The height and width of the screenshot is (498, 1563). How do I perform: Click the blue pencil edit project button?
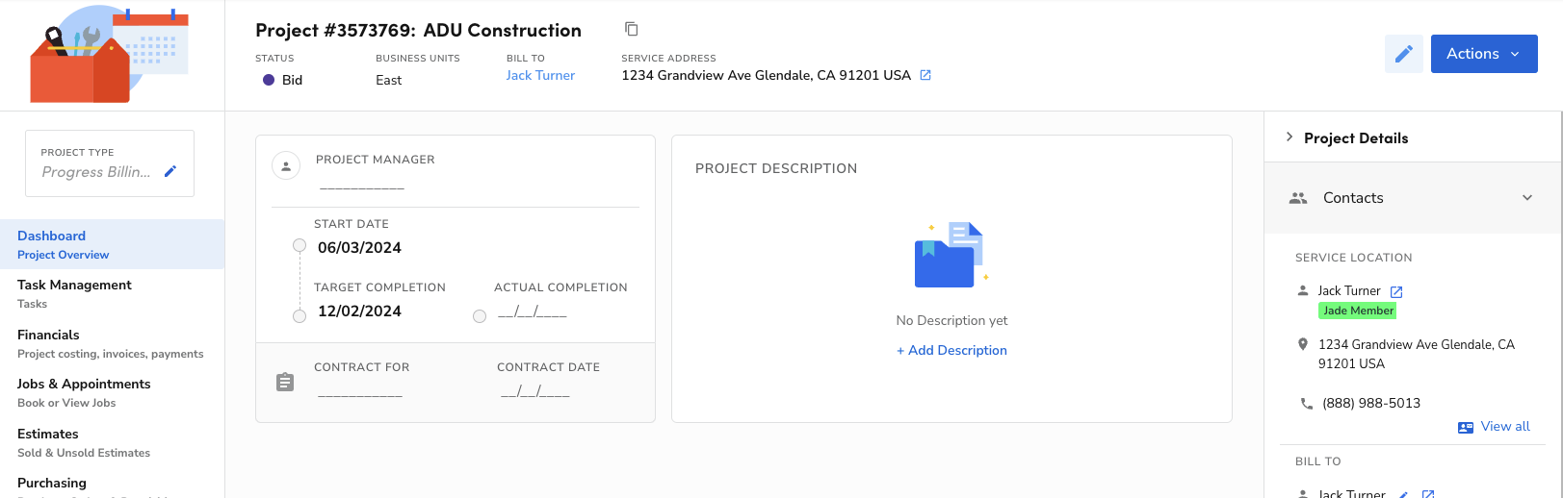click(1403, 54)
